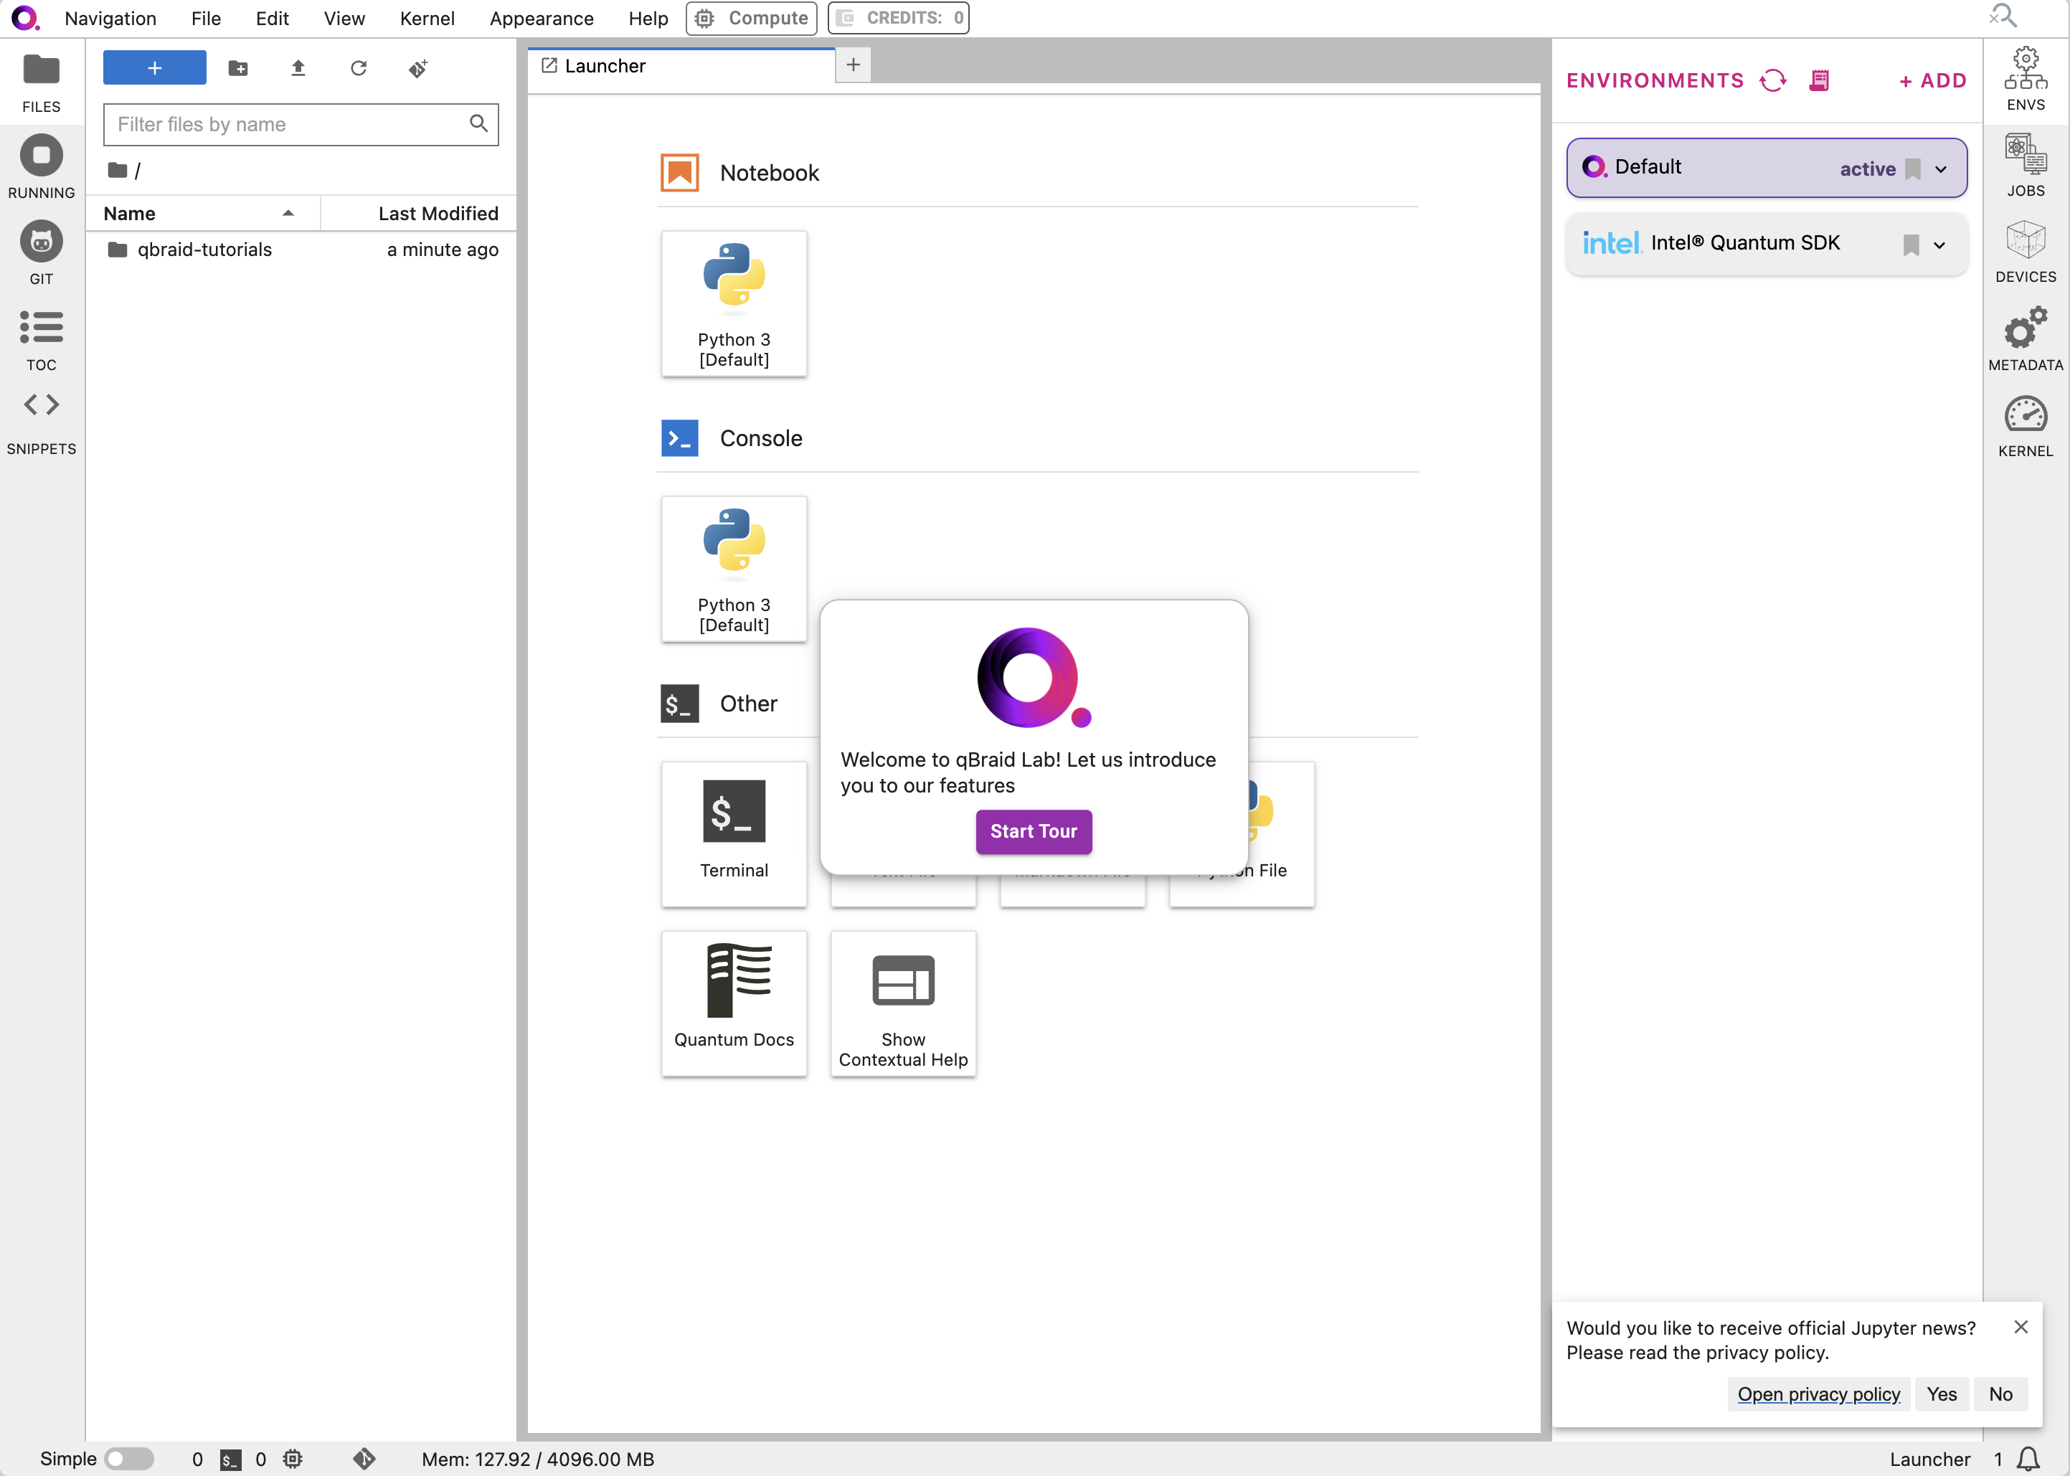Click the memory usage status text
The image size is (2070, 1476).
538,1459
